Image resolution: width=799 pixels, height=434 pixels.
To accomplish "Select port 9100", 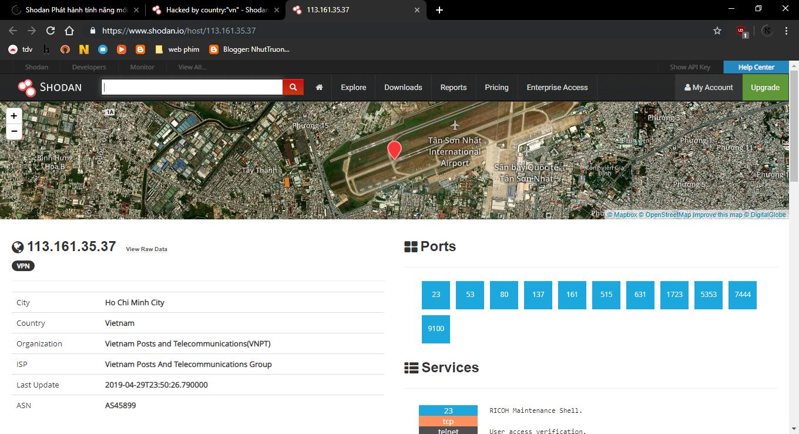I will pyautogui.click(x=436, y=329).
